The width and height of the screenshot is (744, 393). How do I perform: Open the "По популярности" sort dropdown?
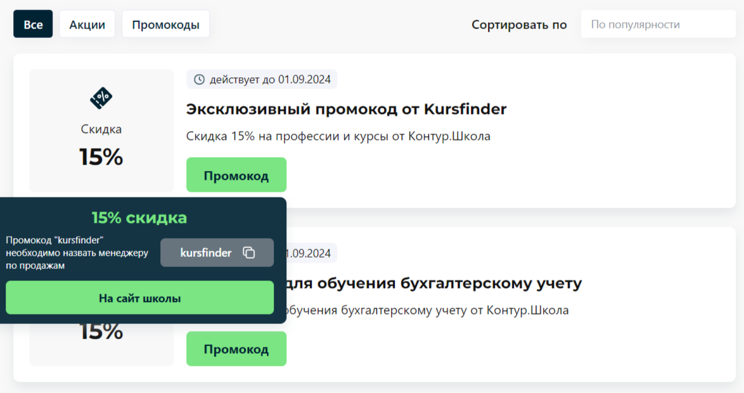pos(658,24)
